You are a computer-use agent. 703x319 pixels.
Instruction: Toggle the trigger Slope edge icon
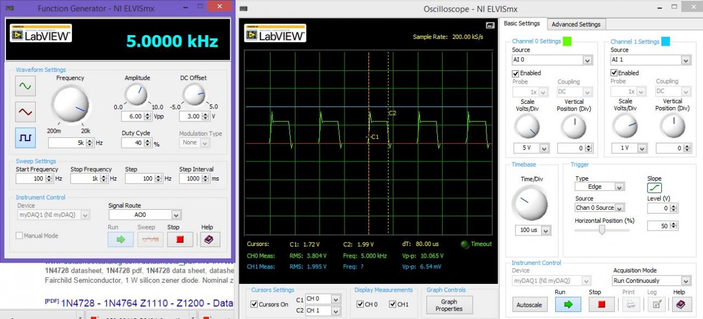click(x=654, y=188)
